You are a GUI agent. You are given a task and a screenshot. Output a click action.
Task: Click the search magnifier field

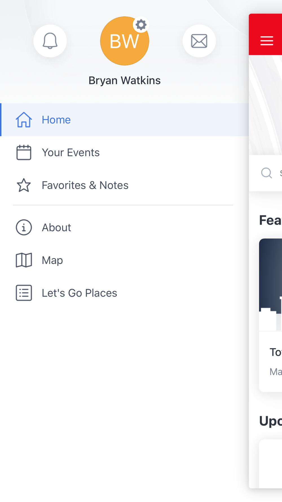click(266, 173)
